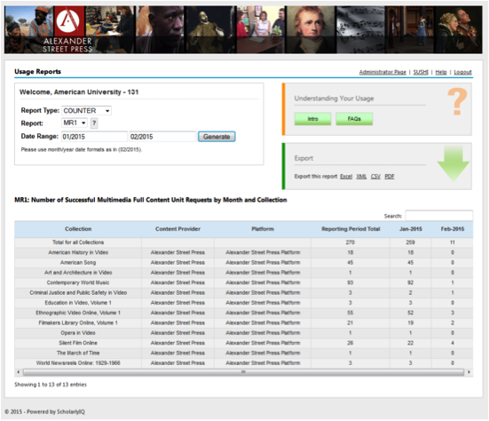
Task: Select Education in Video, Volume 1 cell
Action: click(78, 303)
